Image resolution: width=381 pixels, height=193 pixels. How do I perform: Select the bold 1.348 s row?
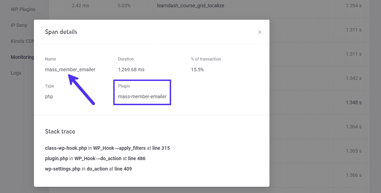[x=353, y=102]
